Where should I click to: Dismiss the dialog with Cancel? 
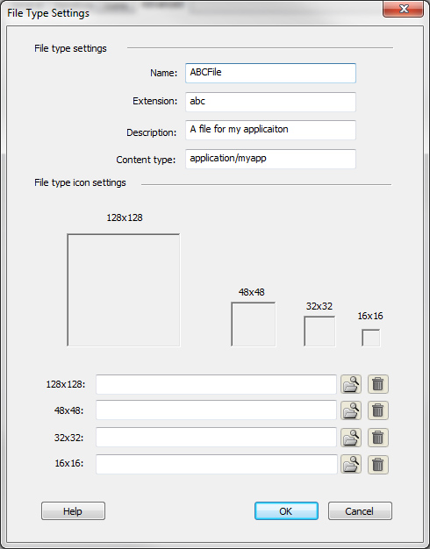360,510
